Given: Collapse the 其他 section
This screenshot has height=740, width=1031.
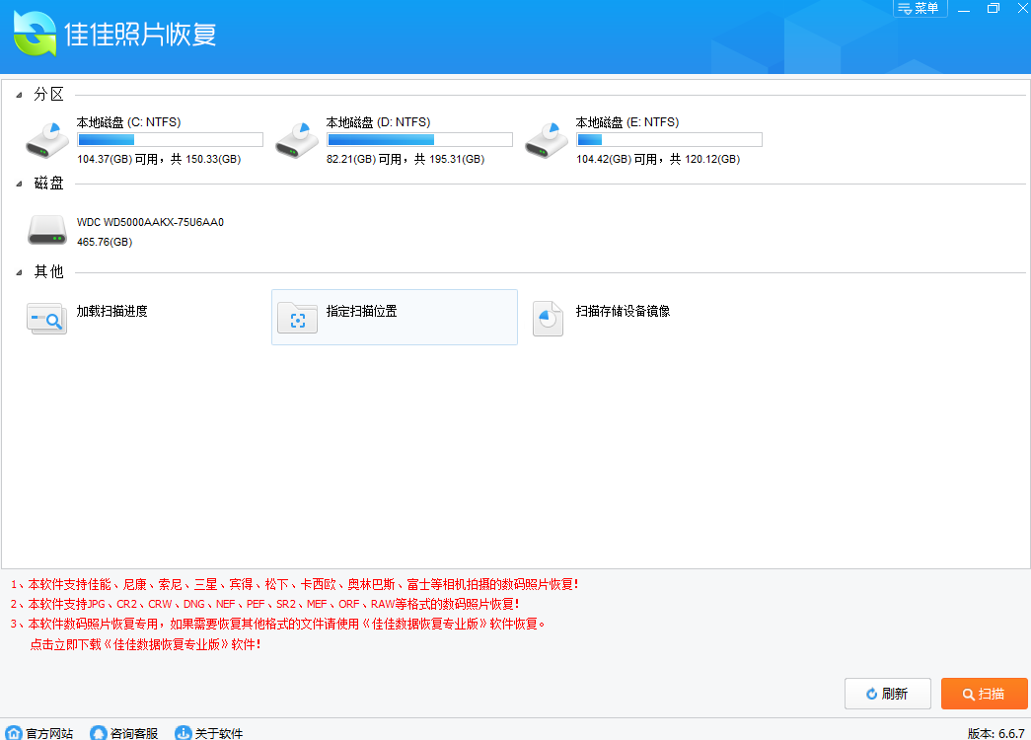Looking at the screenshot, I should point(21,272).
